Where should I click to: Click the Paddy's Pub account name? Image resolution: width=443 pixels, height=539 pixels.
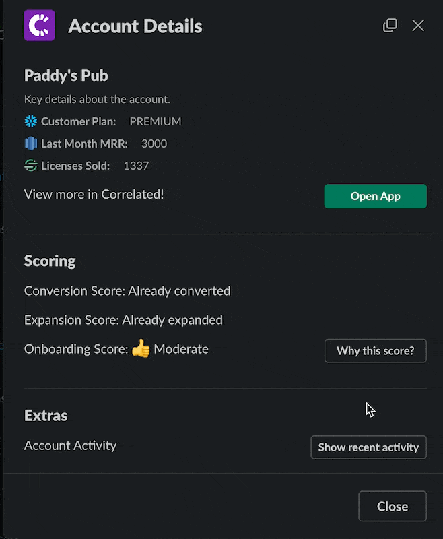[66, 75]
